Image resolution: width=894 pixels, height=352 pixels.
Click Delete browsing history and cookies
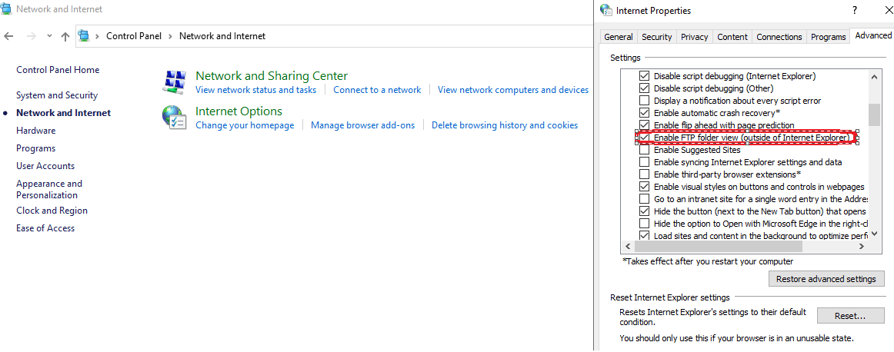(505, 125)
